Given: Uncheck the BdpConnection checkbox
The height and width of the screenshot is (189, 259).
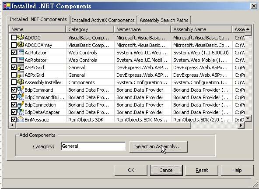Looking at the screenshot, I should pyautogui.click(x=14, y=105).
